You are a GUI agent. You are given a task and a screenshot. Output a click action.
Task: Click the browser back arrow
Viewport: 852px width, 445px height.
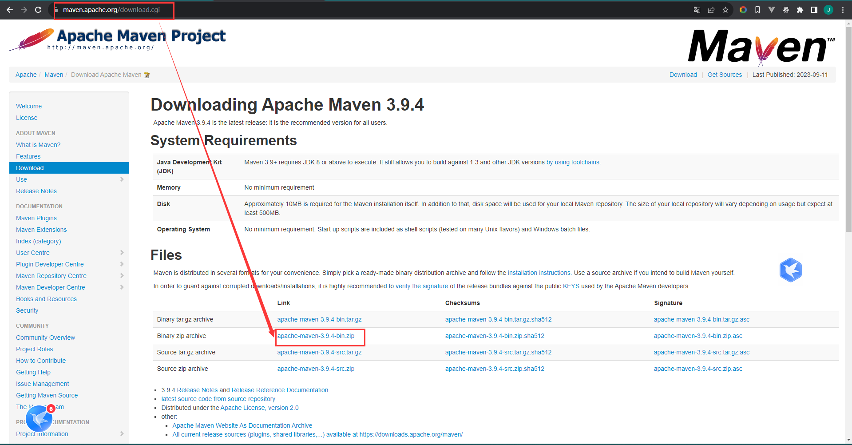[x=10, y=10]
